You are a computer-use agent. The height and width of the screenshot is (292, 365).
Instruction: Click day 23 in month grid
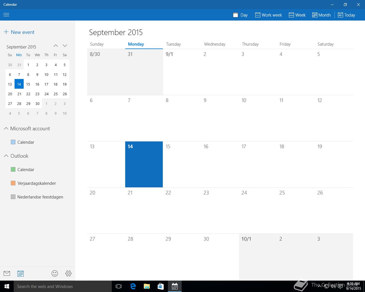[x=220, y=210]
